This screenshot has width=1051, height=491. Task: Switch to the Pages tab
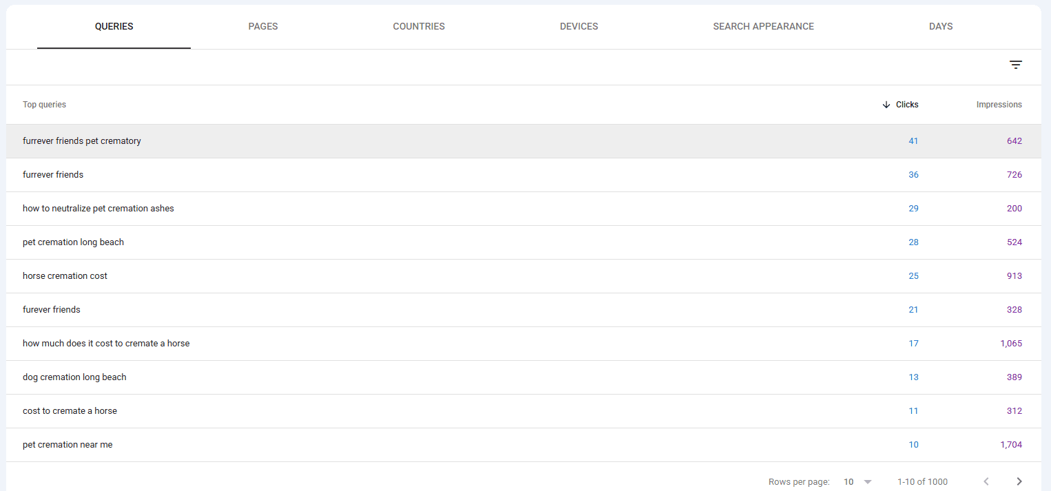[x=263, y=27]
